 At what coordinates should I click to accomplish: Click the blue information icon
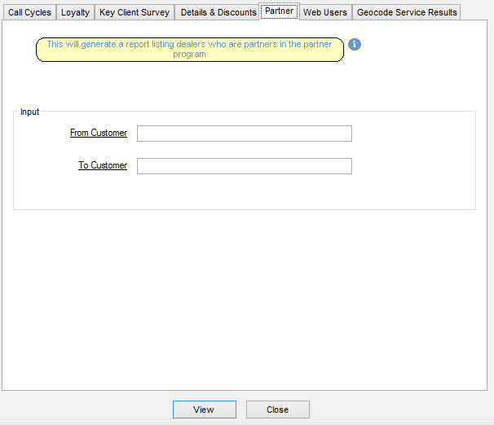click(355, 44)
